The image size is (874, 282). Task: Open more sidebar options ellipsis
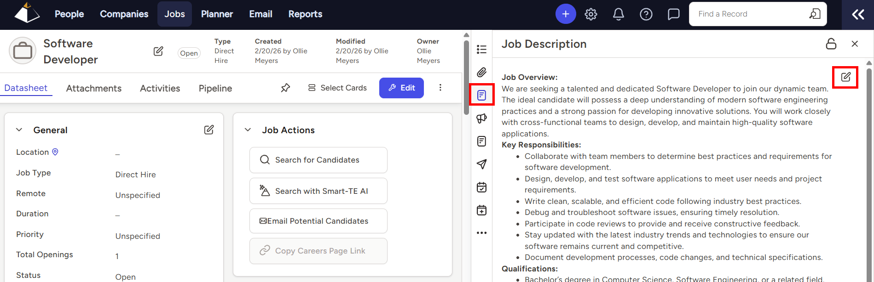tap(482, 233)
